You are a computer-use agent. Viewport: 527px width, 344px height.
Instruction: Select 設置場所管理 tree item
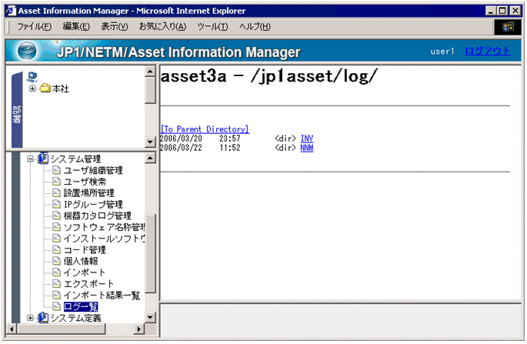(x=89, y=192)
